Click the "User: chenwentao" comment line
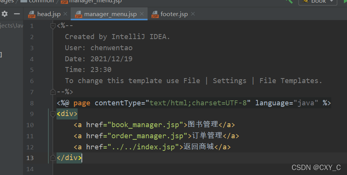Screen dimensions: 347x175 click(99, 48)
